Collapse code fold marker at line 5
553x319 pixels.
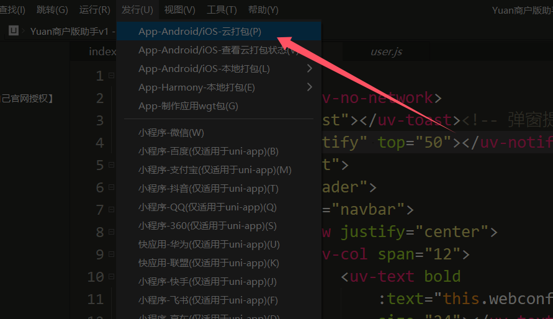112,164
